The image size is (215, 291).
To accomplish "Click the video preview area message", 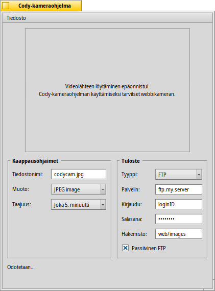I will [x=107, y=90].
